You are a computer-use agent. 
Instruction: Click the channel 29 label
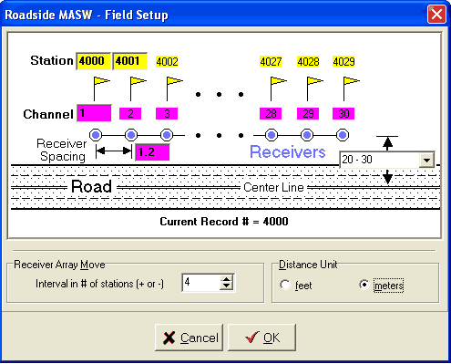coord(308,114)
